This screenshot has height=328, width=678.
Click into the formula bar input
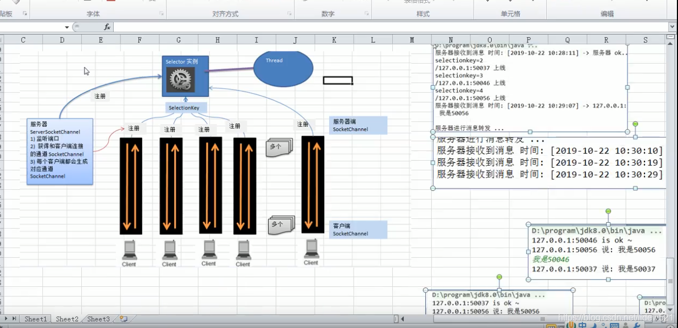click(x=390, y=27)
